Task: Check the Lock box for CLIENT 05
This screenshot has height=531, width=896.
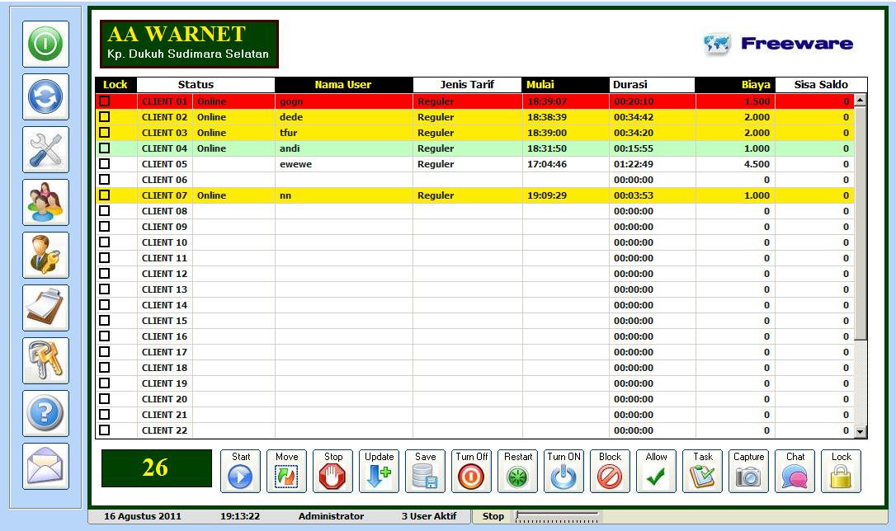Action: click(x=104, y=164)
